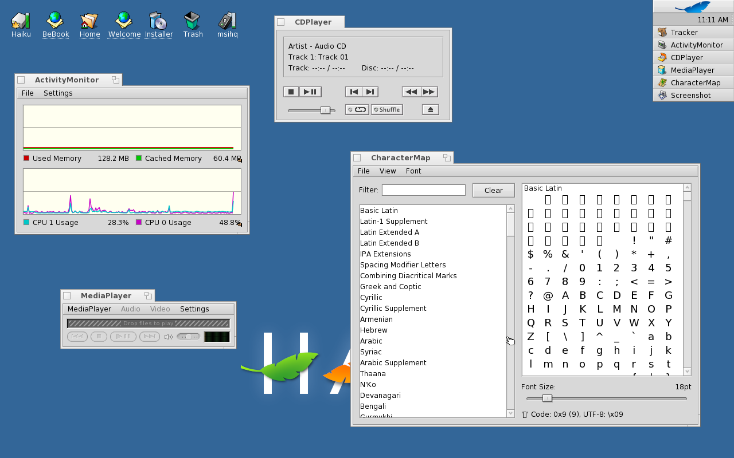Switch to Screenshot in the Deskbar

(693, 95)
